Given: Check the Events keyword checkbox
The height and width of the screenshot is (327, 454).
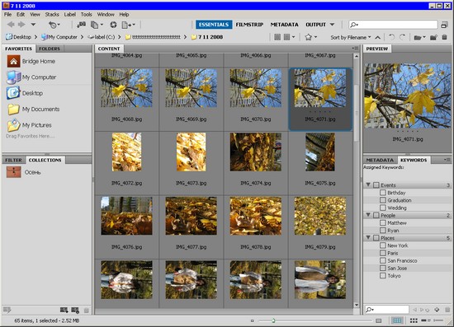Looking at the screenshot, I should coord(376,185).
